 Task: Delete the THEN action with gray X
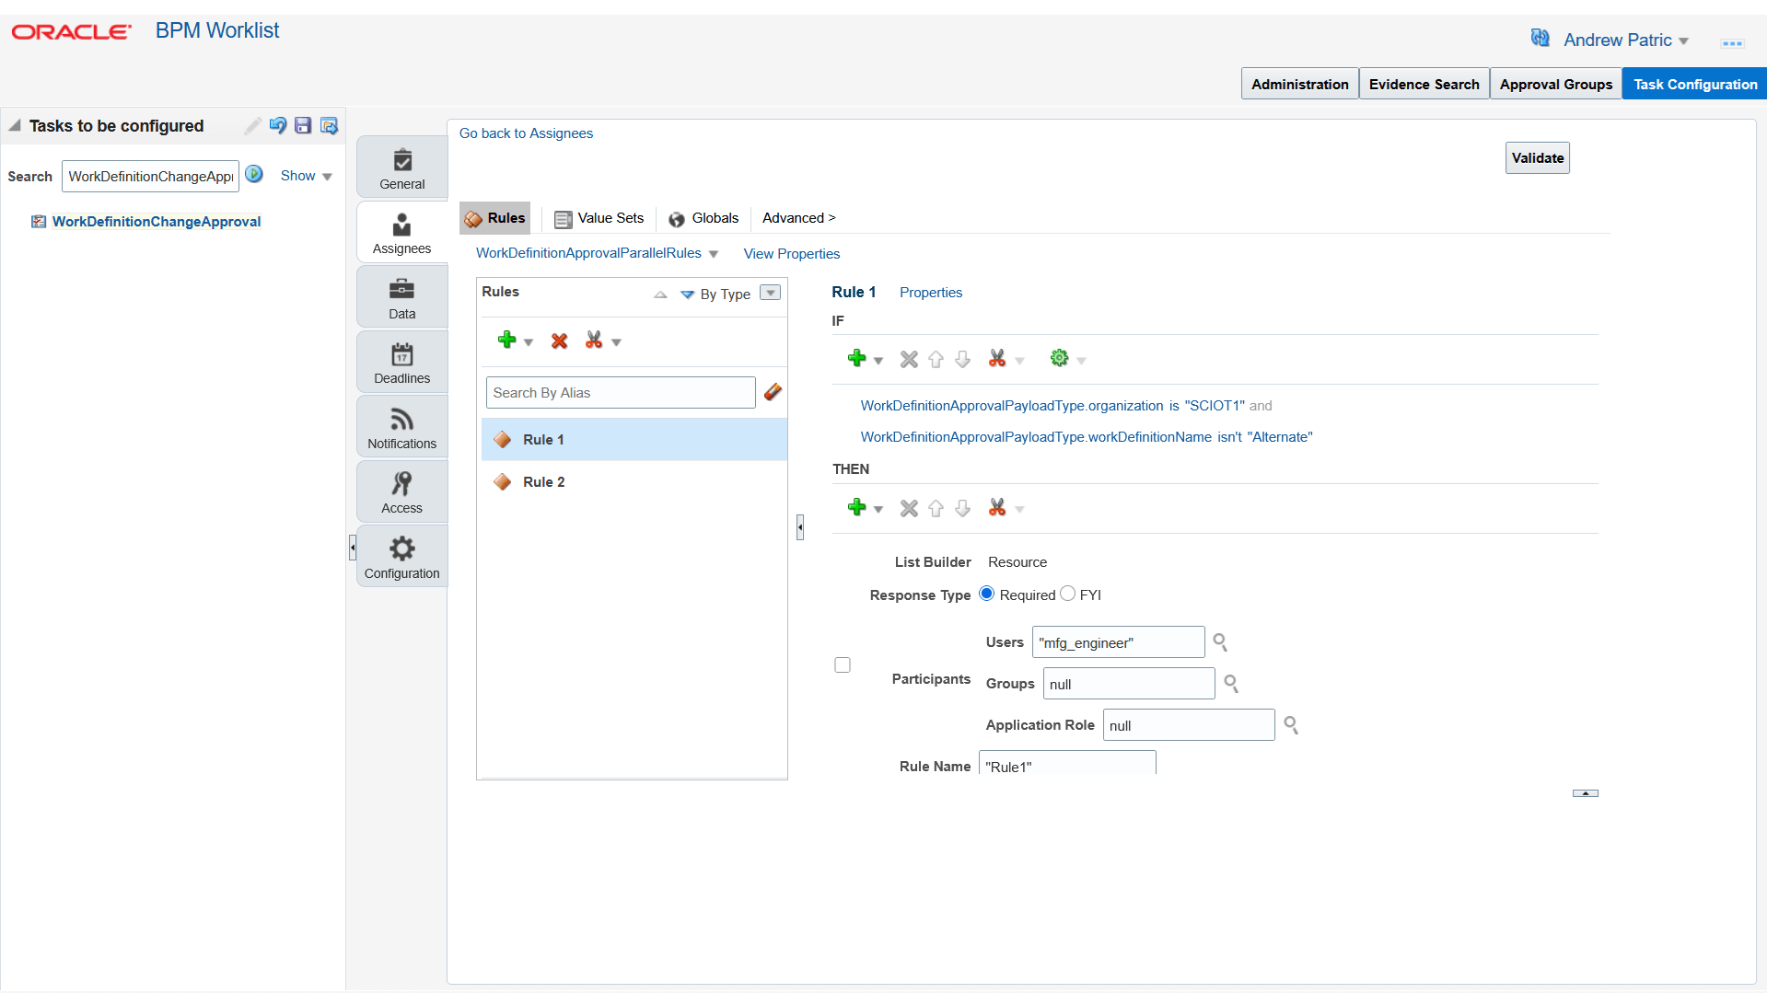909,508
